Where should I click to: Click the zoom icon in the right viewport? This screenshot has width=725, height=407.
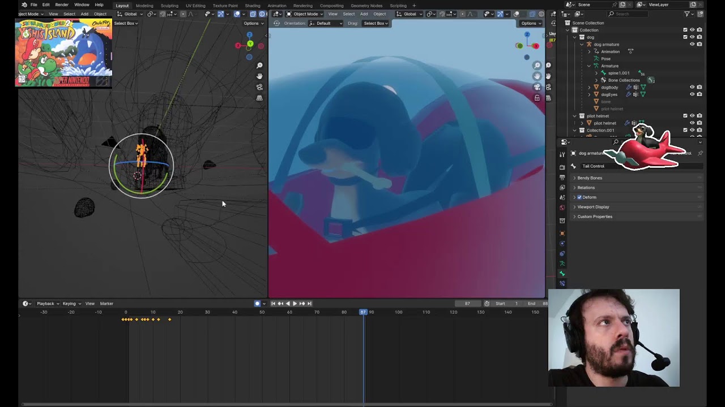point(537,66)
